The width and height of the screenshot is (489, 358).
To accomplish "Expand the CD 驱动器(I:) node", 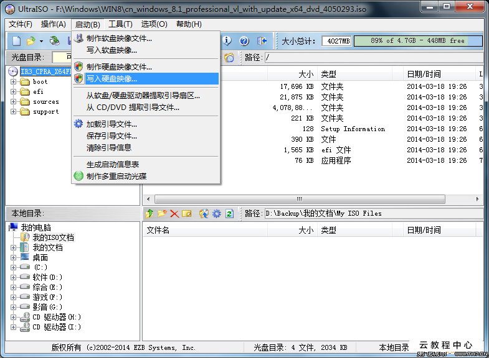I will click(13, 327).
